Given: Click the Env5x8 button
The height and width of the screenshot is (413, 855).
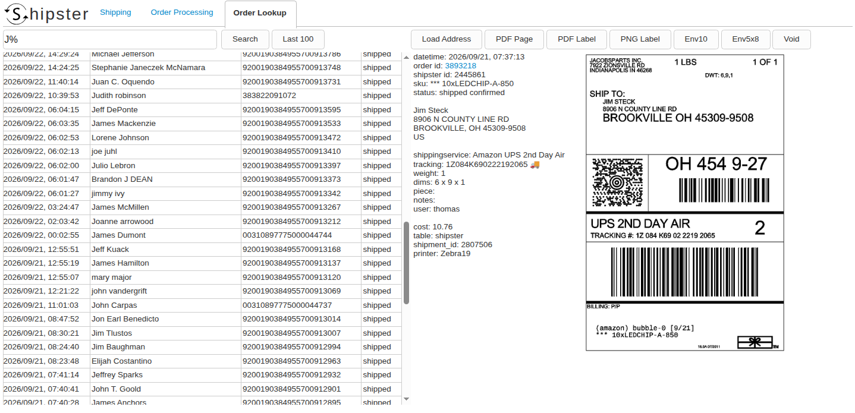Looking at the screenshot, I should pyautogui.click(x=746, y=39).
